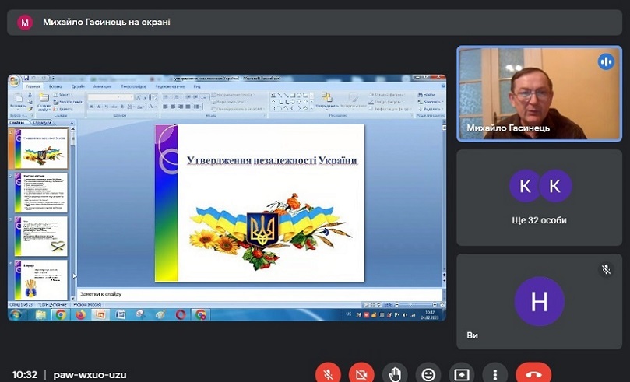Image resolution: width=630 pixels, height=382 pixels.
Task: Click the slide title 'Утвердження незалежності України'
Action: coord(272,160)
